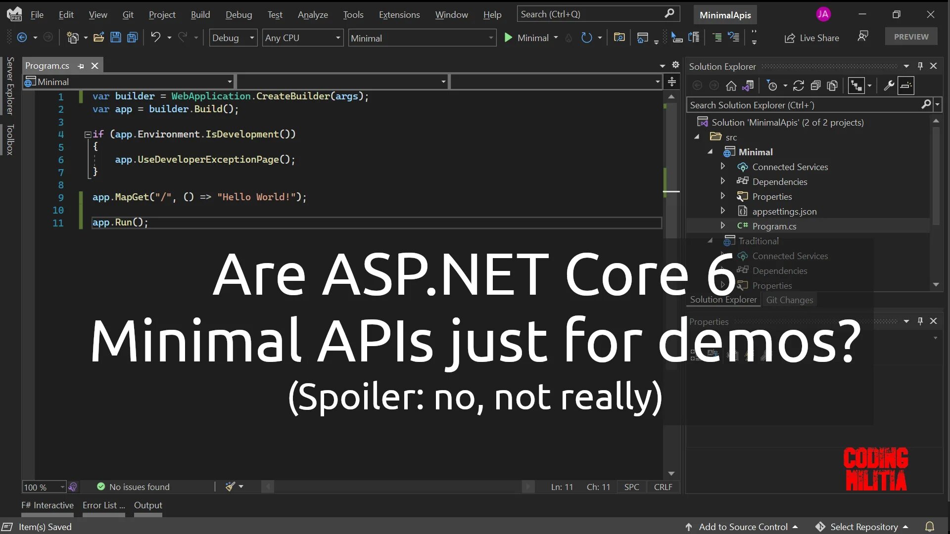
Task: Open the Extensions menu
Action: 399,15
